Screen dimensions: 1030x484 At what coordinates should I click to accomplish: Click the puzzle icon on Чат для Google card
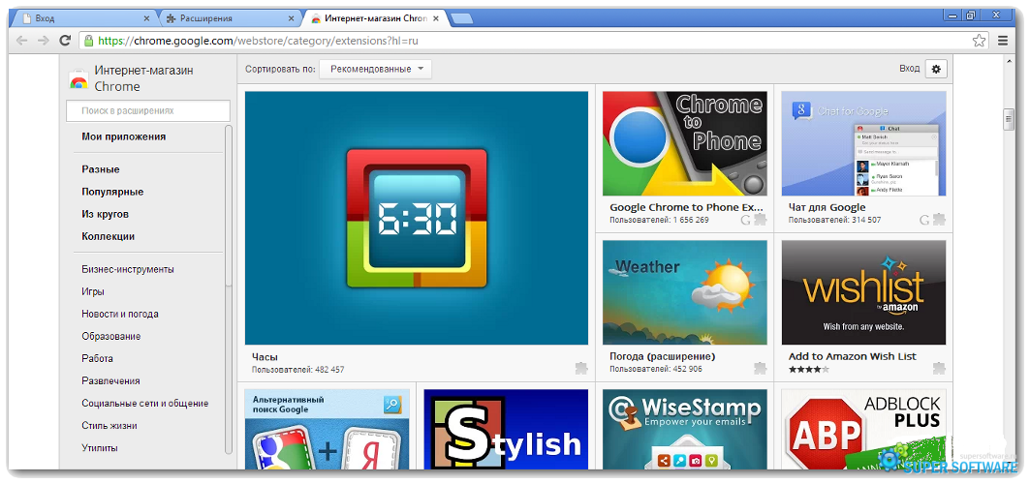939,219
